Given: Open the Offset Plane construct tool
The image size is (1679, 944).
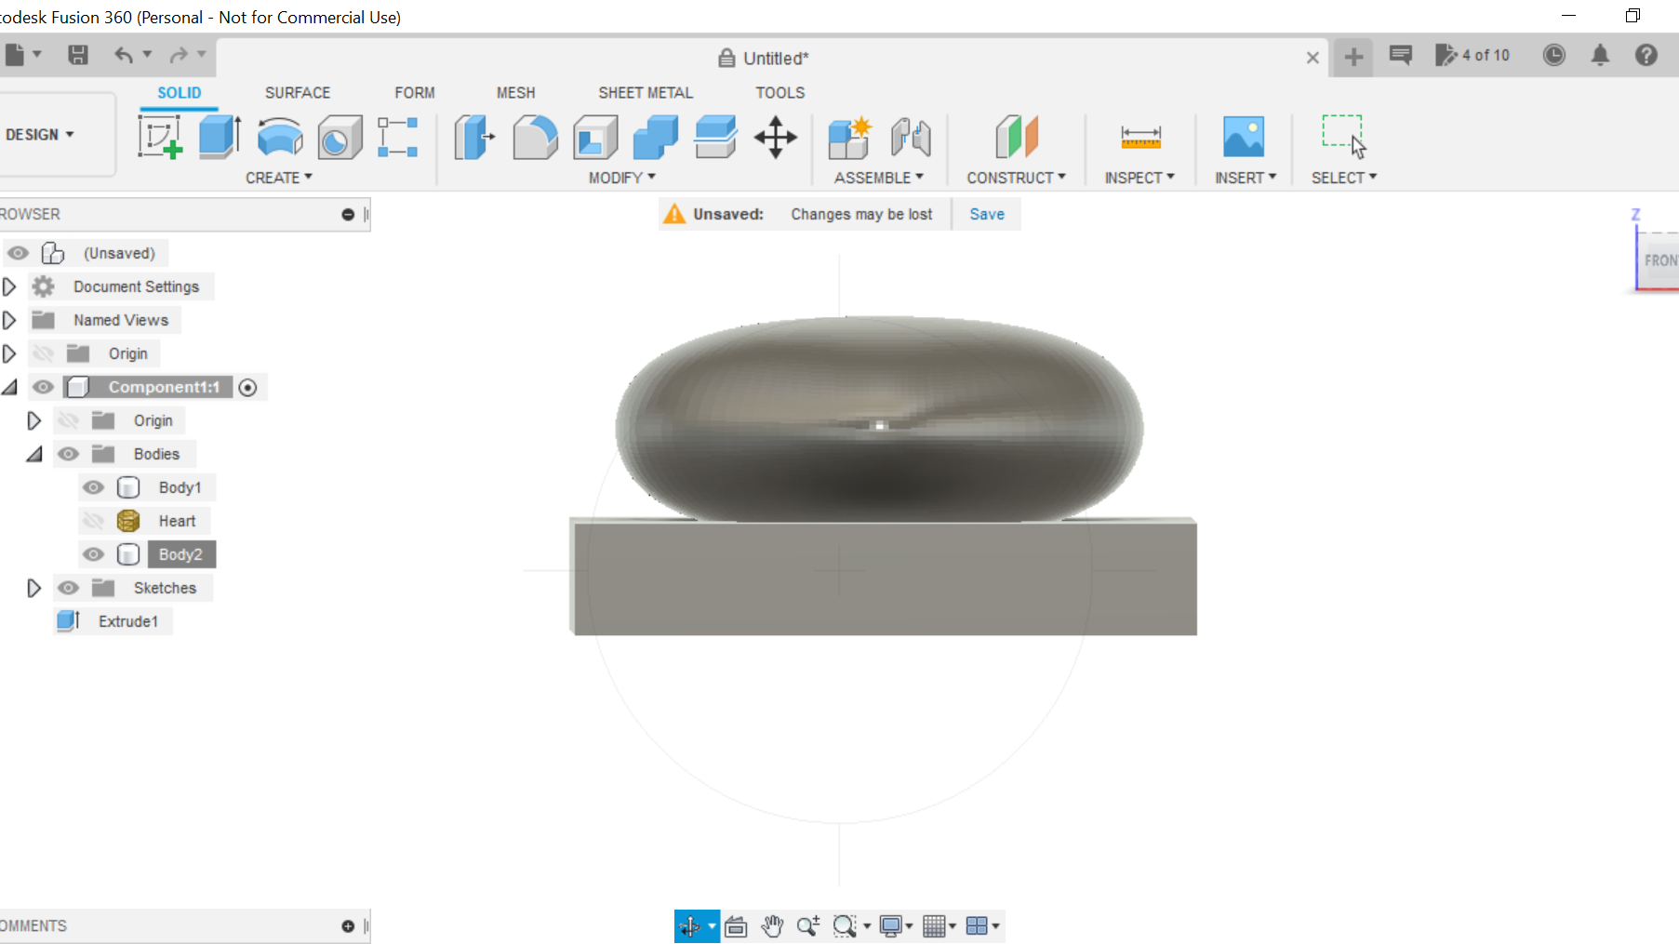Looking at the screenshot, I should 1016,137.
